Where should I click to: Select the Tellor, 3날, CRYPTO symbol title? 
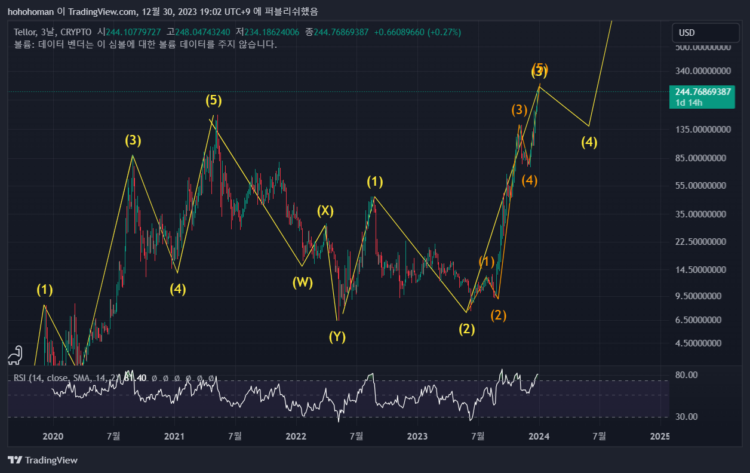click(x=53, y=32)
